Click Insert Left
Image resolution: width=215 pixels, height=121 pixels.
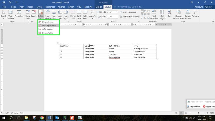click(60, 15)
